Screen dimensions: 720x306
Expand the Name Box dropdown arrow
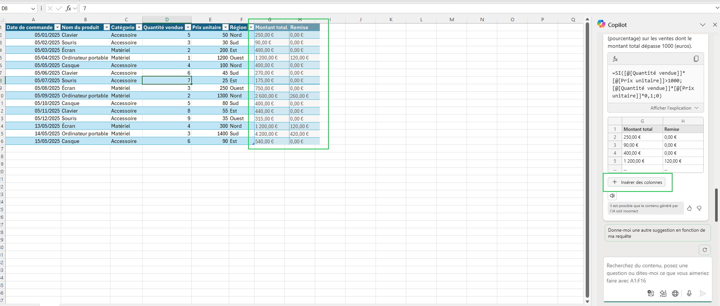pos(33,8)
